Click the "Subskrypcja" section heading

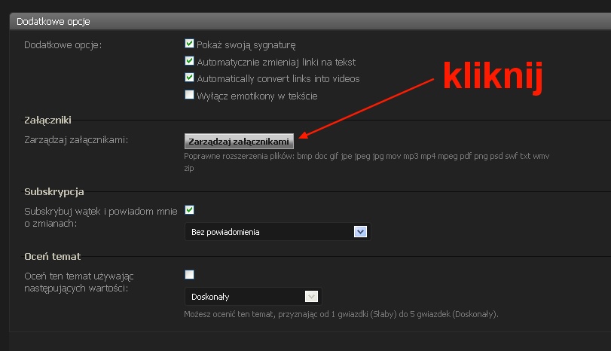pos(53,192)
